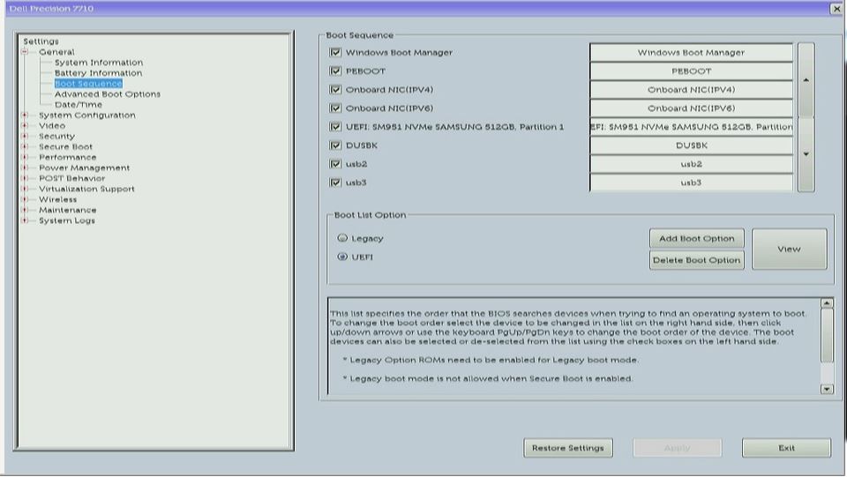Expand the System Logs node
Viewport: 847px width, 477px height.
coord(25,220)
